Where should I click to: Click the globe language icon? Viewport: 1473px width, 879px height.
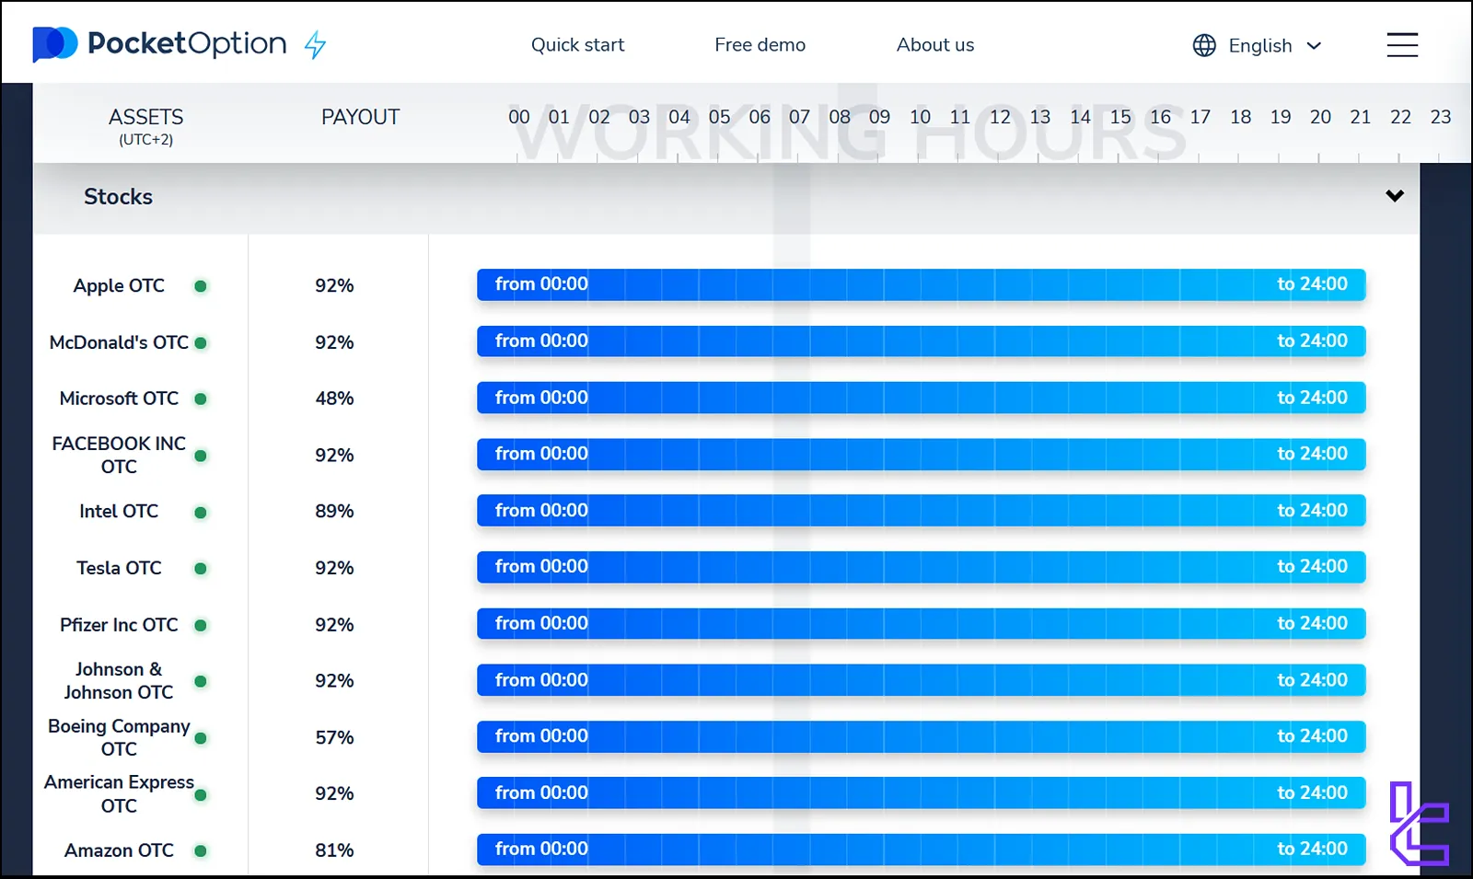(1204, 45)
